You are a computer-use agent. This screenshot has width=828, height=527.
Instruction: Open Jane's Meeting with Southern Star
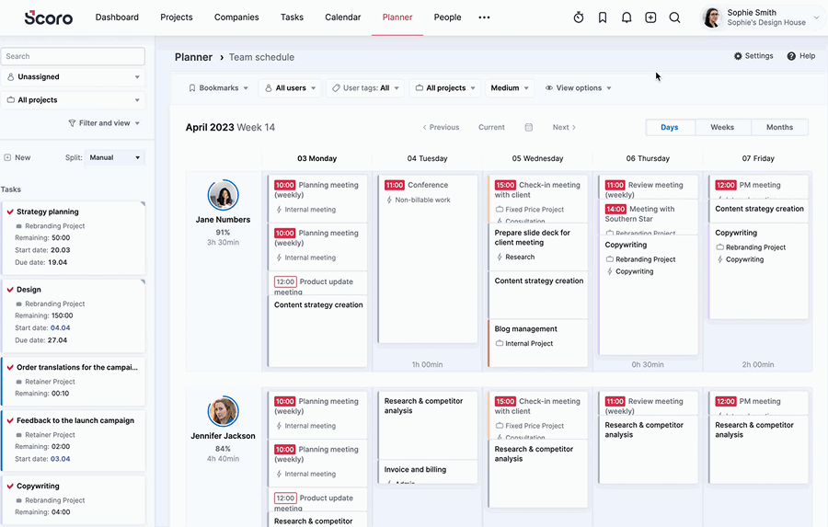pos(649,218)
